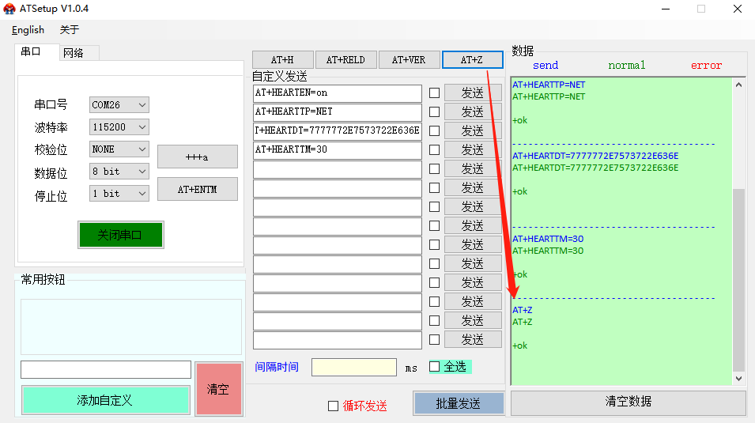This screenshot has width=755, height=423.
Task: Click 批量发送 batch send button
Action: point(459,403)
